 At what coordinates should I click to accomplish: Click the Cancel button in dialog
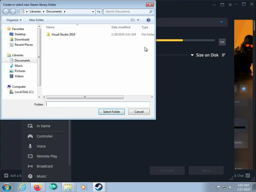point(139,112)
